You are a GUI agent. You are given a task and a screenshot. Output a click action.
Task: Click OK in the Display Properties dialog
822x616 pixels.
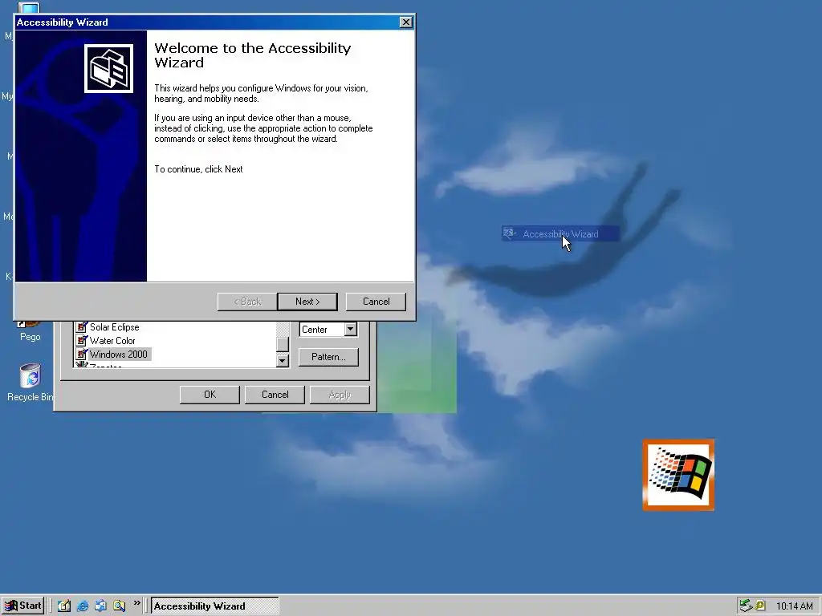(x=210, y=395)
